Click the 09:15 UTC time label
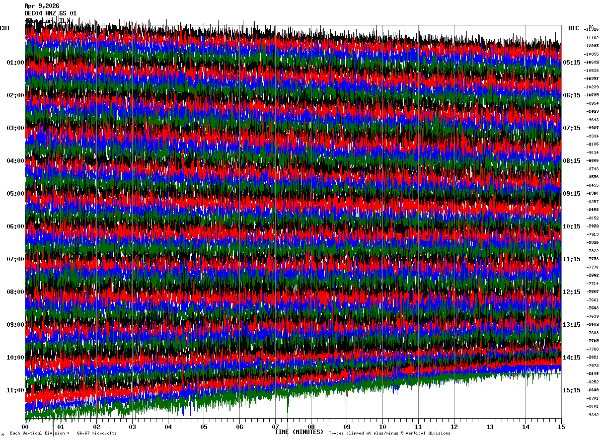This screenshot has height=440, width=601. click(x=572, y=194)
